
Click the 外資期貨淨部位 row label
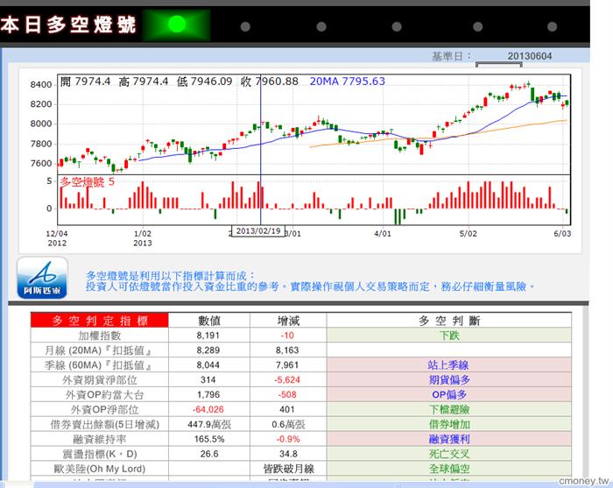tap(100, 380)
